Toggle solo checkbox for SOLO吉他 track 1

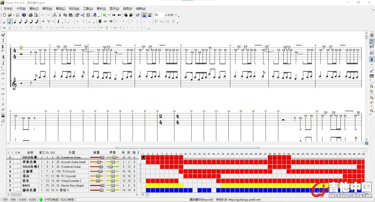point(16,157)
